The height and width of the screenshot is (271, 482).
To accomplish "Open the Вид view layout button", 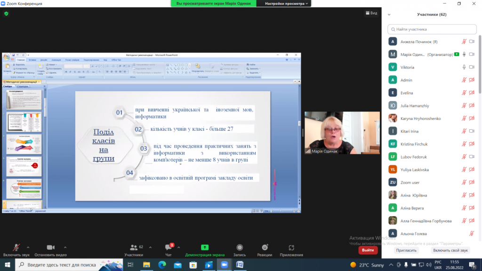I will 371,13.
